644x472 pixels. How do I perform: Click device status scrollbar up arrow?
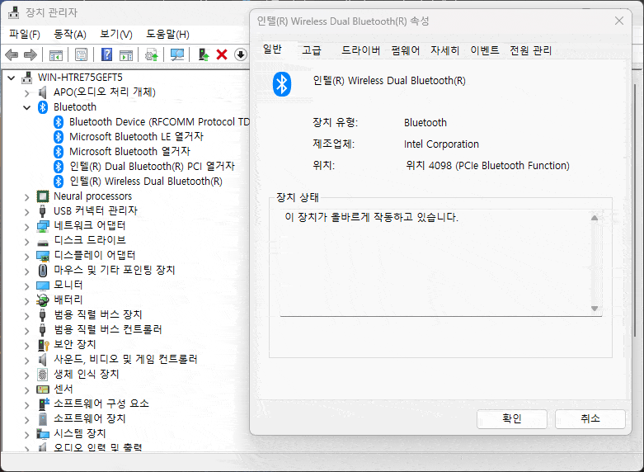click(x=595, y=218)
